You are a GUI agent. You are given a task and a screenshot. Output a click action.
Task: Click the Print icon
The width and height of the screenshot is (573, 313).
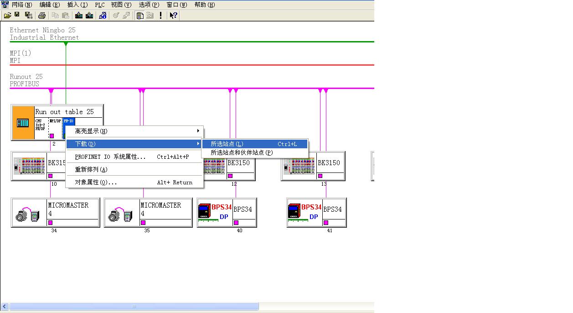click(x=42, y=16)
